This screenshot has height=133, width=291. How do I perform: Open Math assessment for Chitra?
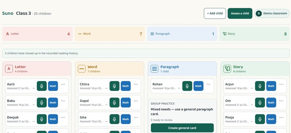(126, 86)
